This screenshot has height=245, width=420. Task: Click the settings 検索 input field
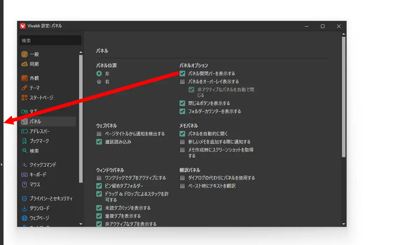point(50,41)
